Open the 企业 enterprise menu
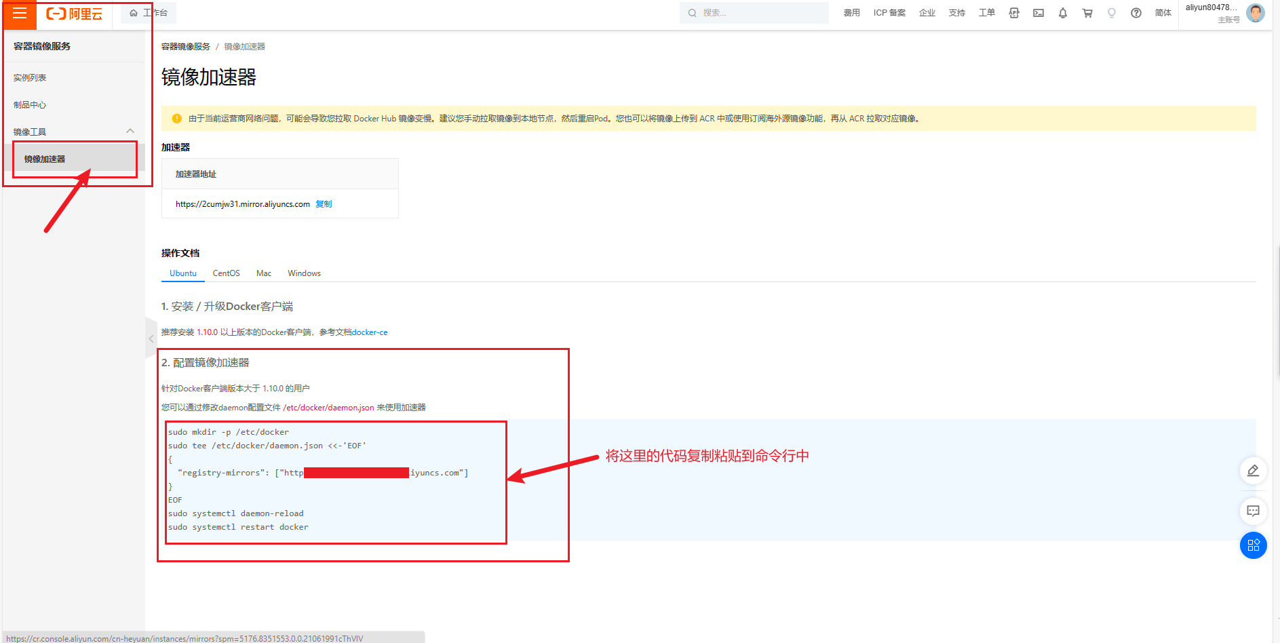Viewport: 1280px width, 643px height. [x=927, y=13]
